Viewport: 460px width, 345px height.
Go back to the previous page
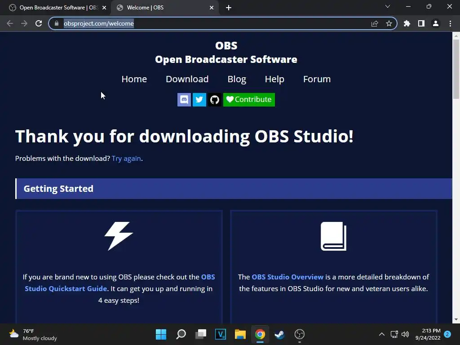[x=10, y=23]
